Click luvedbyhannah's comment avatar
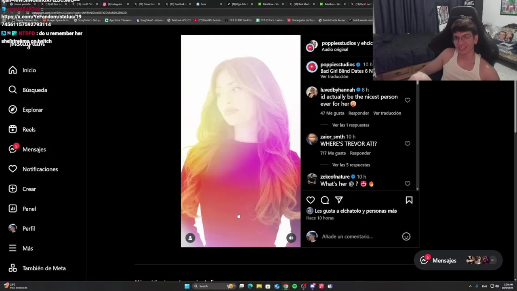Image resolution: width=517 pixels, height=291 pixels. pos(312,92)
